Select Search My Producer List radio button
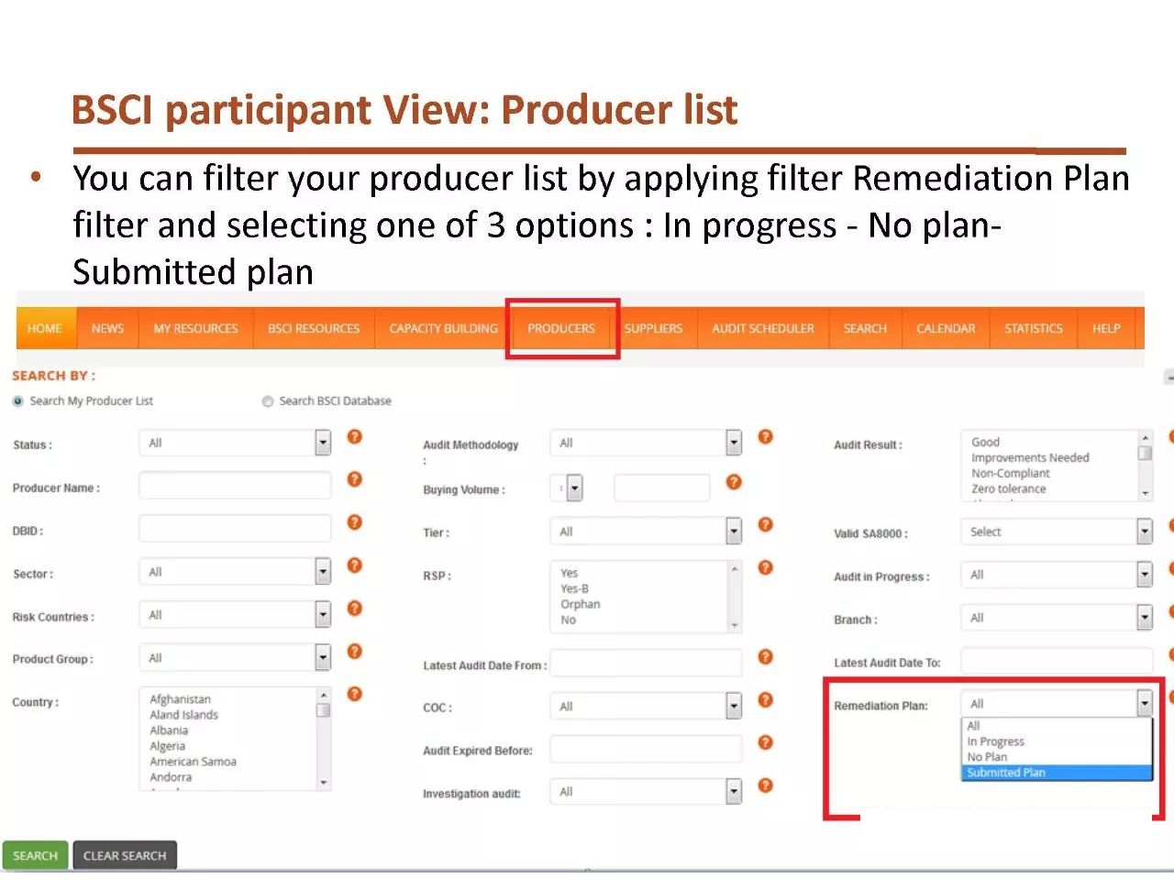 pos(17,401)
